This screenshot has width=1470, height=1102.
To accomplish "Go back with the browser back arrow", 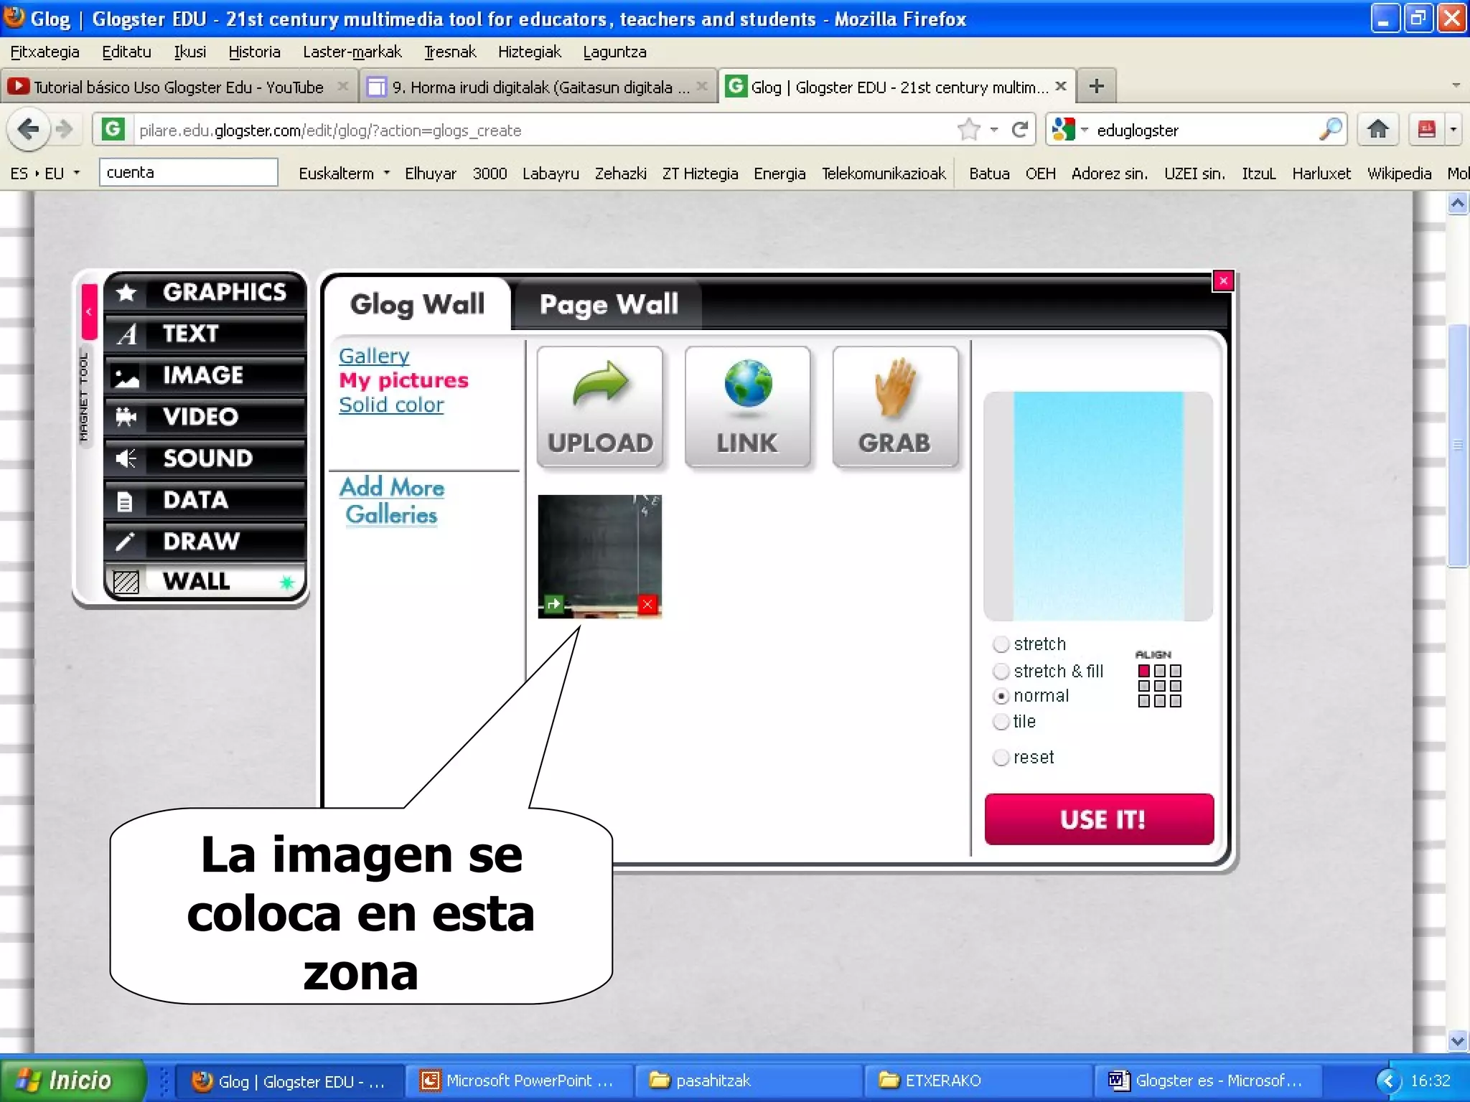I will pos(28,130).
